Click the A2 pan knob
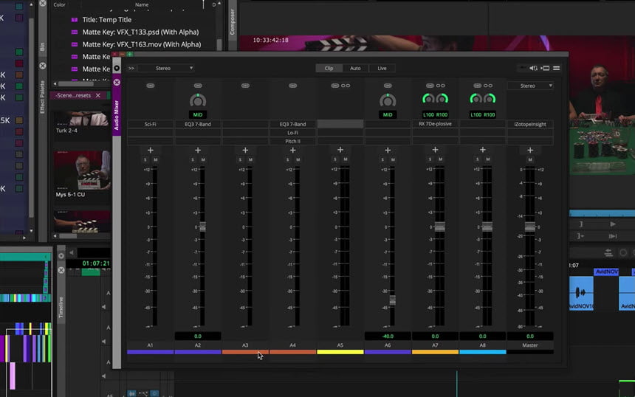Screen dimensions: 635x397 (198, 101)
